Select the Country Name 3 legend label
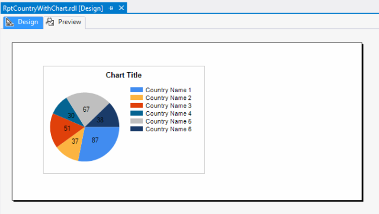The image size is (379, 214). (168, 106)
